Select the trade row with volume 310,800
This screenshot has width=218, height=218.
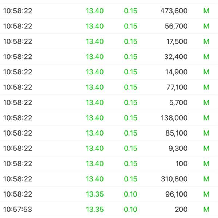pyautogui.click(x=109, y=179)
